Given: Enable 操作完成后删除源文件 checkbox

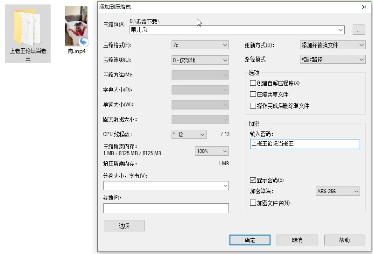Looking at the screenshot, I should pyautogui.click(x=253, y=106).
